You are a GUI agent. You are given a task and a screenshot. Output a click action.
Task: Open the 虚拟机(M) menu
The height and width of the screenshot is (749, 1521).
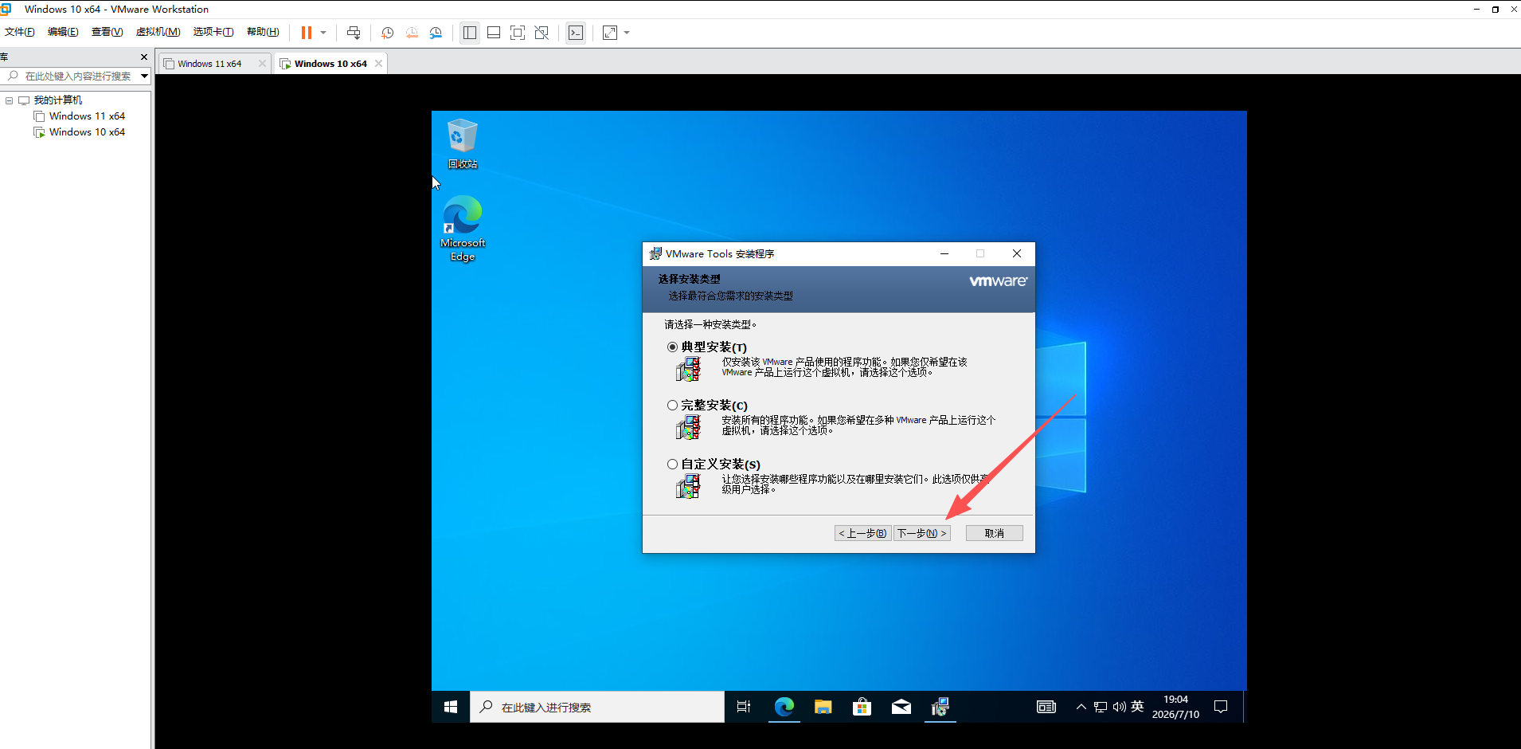pos(158,32)
